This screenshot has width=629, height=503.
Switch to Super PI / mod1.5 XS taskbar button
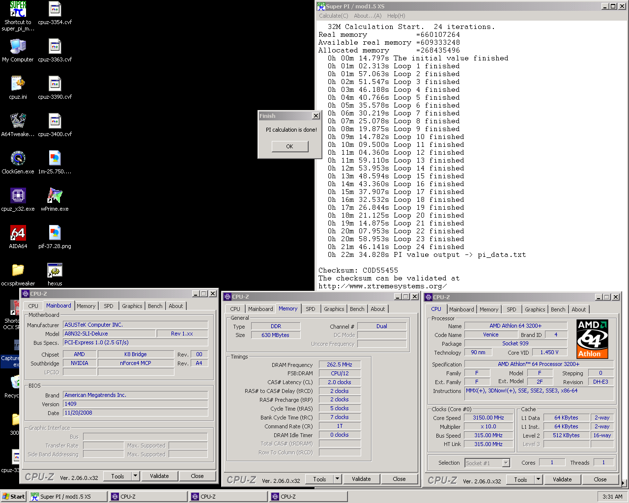68,497
